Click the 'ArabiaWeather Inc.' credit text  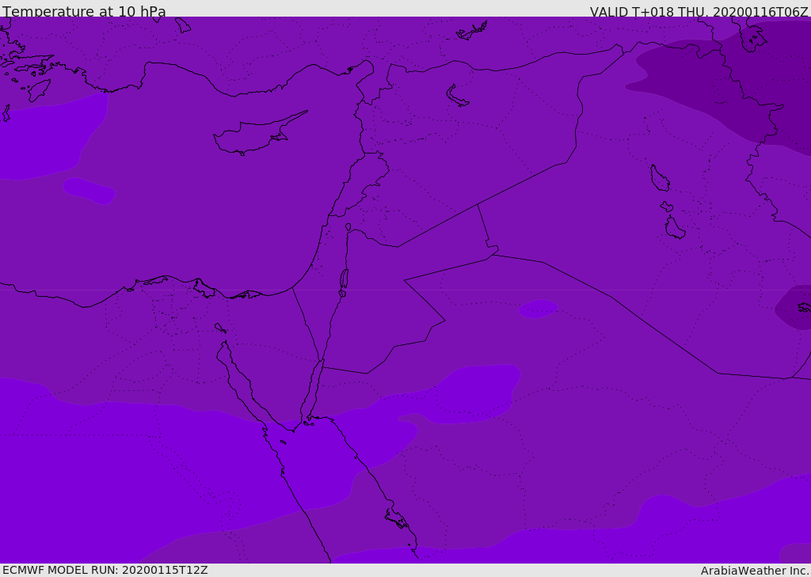point(755,571)
